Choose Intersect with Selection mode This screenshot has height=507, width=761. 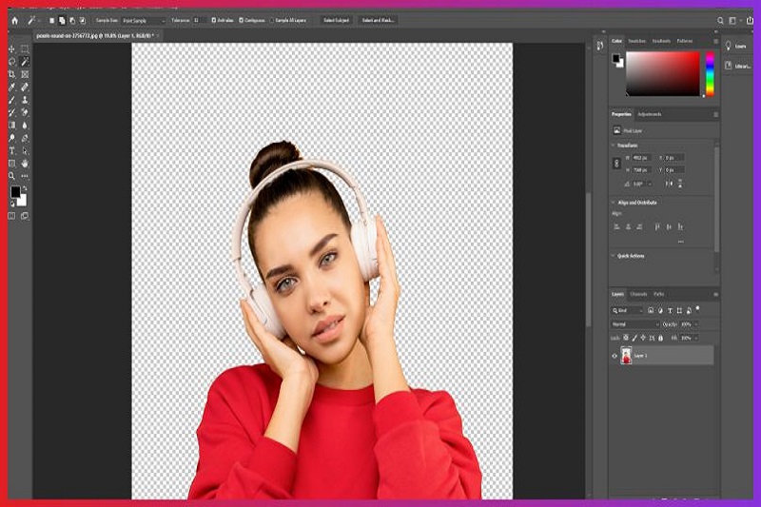pyautogui.click(x=82, y=20)
